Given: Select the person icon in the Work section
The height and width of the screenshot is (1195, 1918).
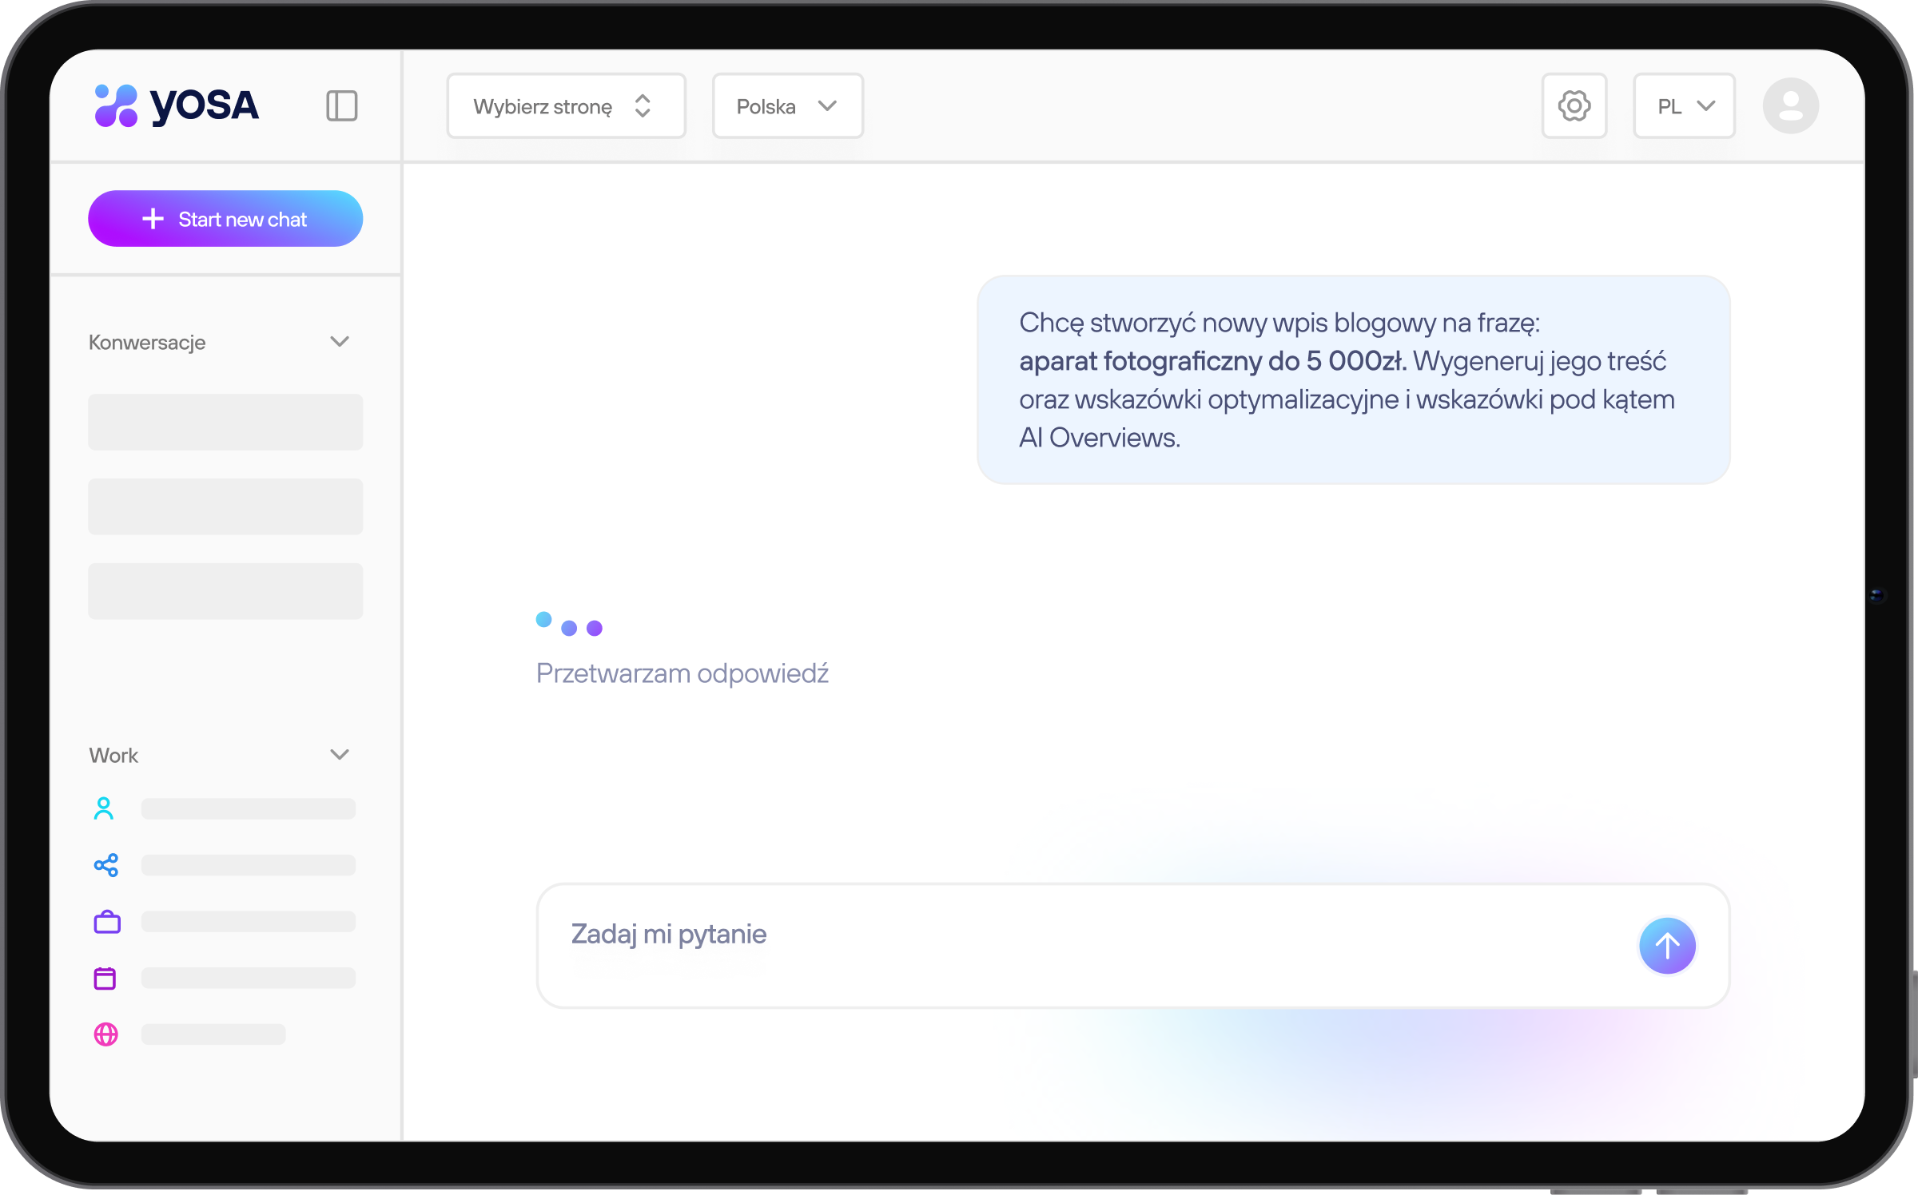Looking at the screenshot, I should [105, 809].
